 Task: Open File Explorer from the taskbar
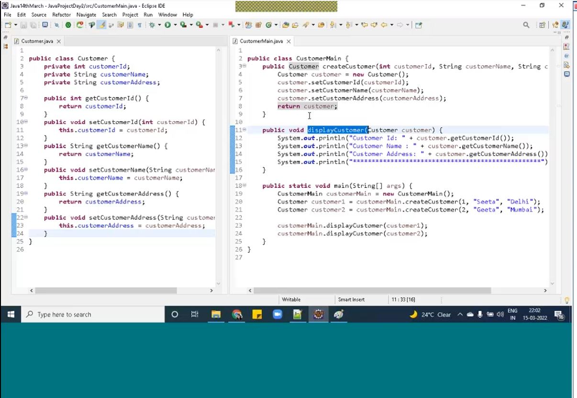tap(216, 314)
